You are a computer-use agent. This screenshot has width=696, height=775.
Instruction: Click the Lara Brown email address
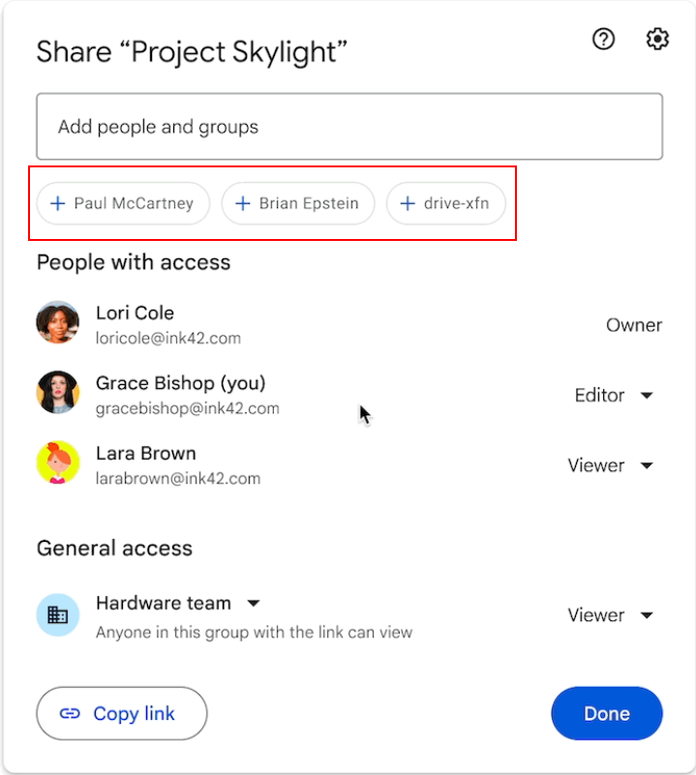coord(178,478)
